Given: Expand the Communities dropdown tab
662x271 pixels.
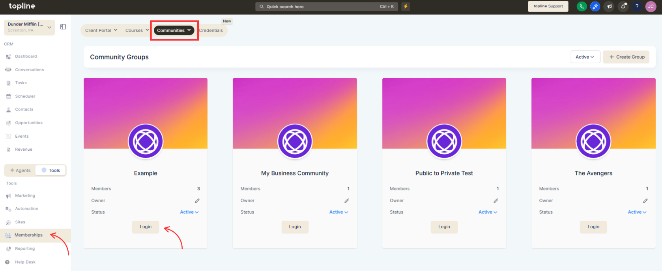Looking at the screenshot, I should (174, 30).
